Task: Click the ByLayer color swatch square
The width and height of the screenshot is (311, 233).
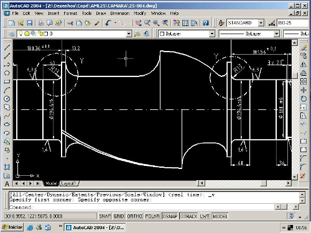Action: (x=162, y=34)
